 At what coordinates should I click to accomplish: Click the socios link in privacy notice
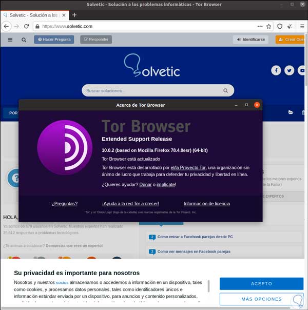click(x=62, y=282)
